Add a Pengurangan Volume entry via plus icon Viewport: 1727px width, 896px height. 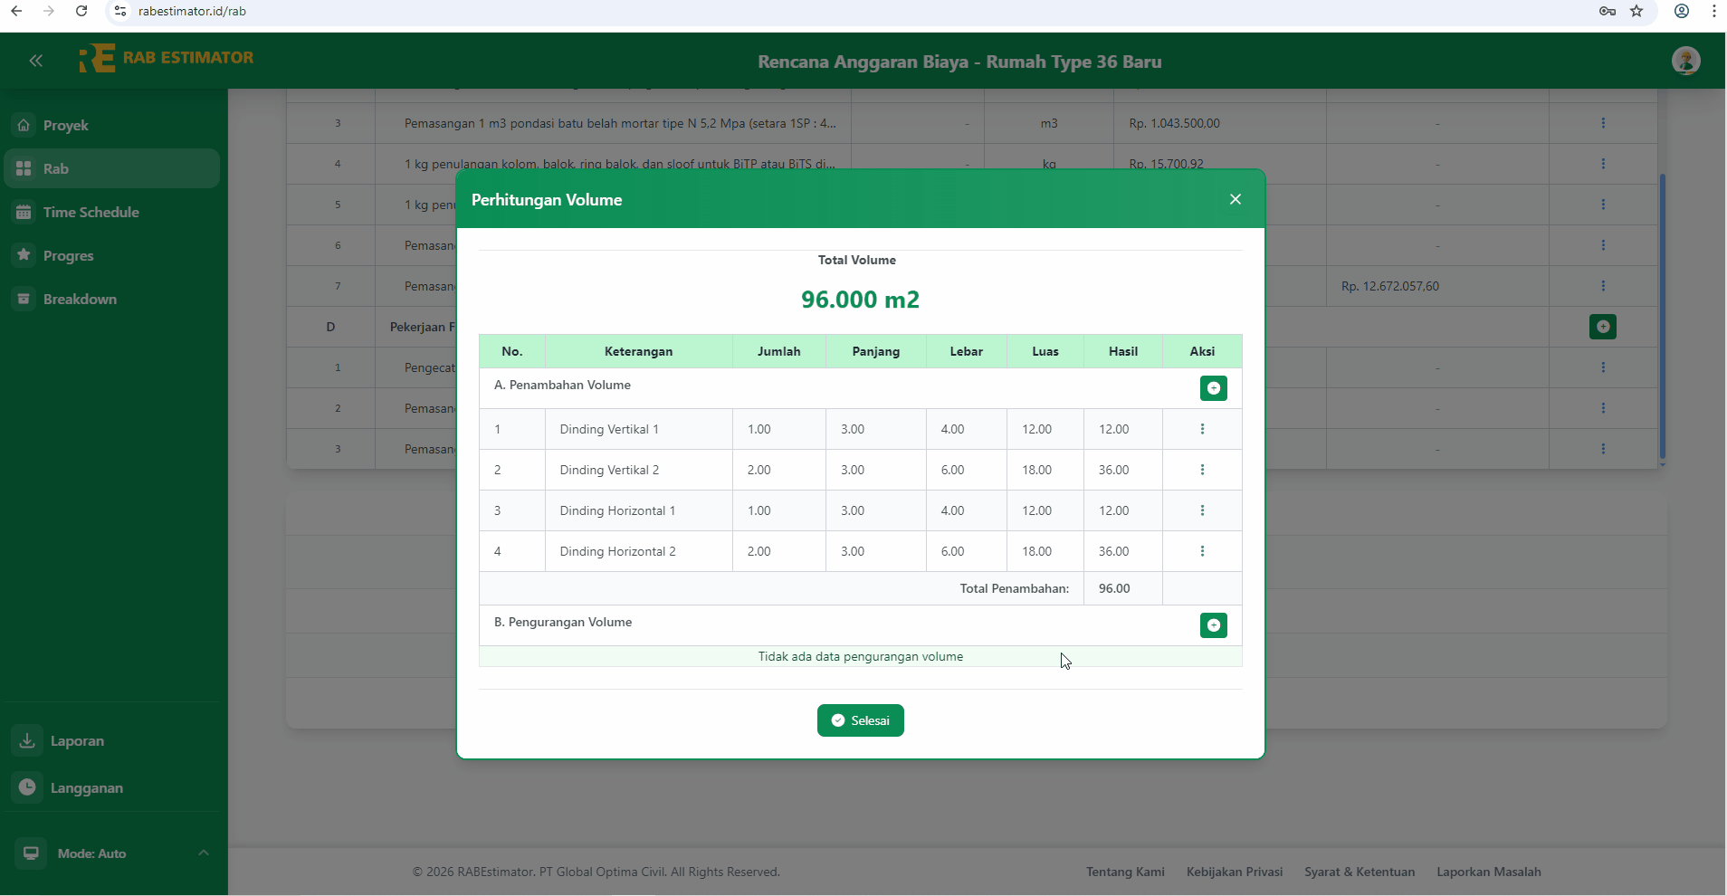click(x=1213, y=624)
